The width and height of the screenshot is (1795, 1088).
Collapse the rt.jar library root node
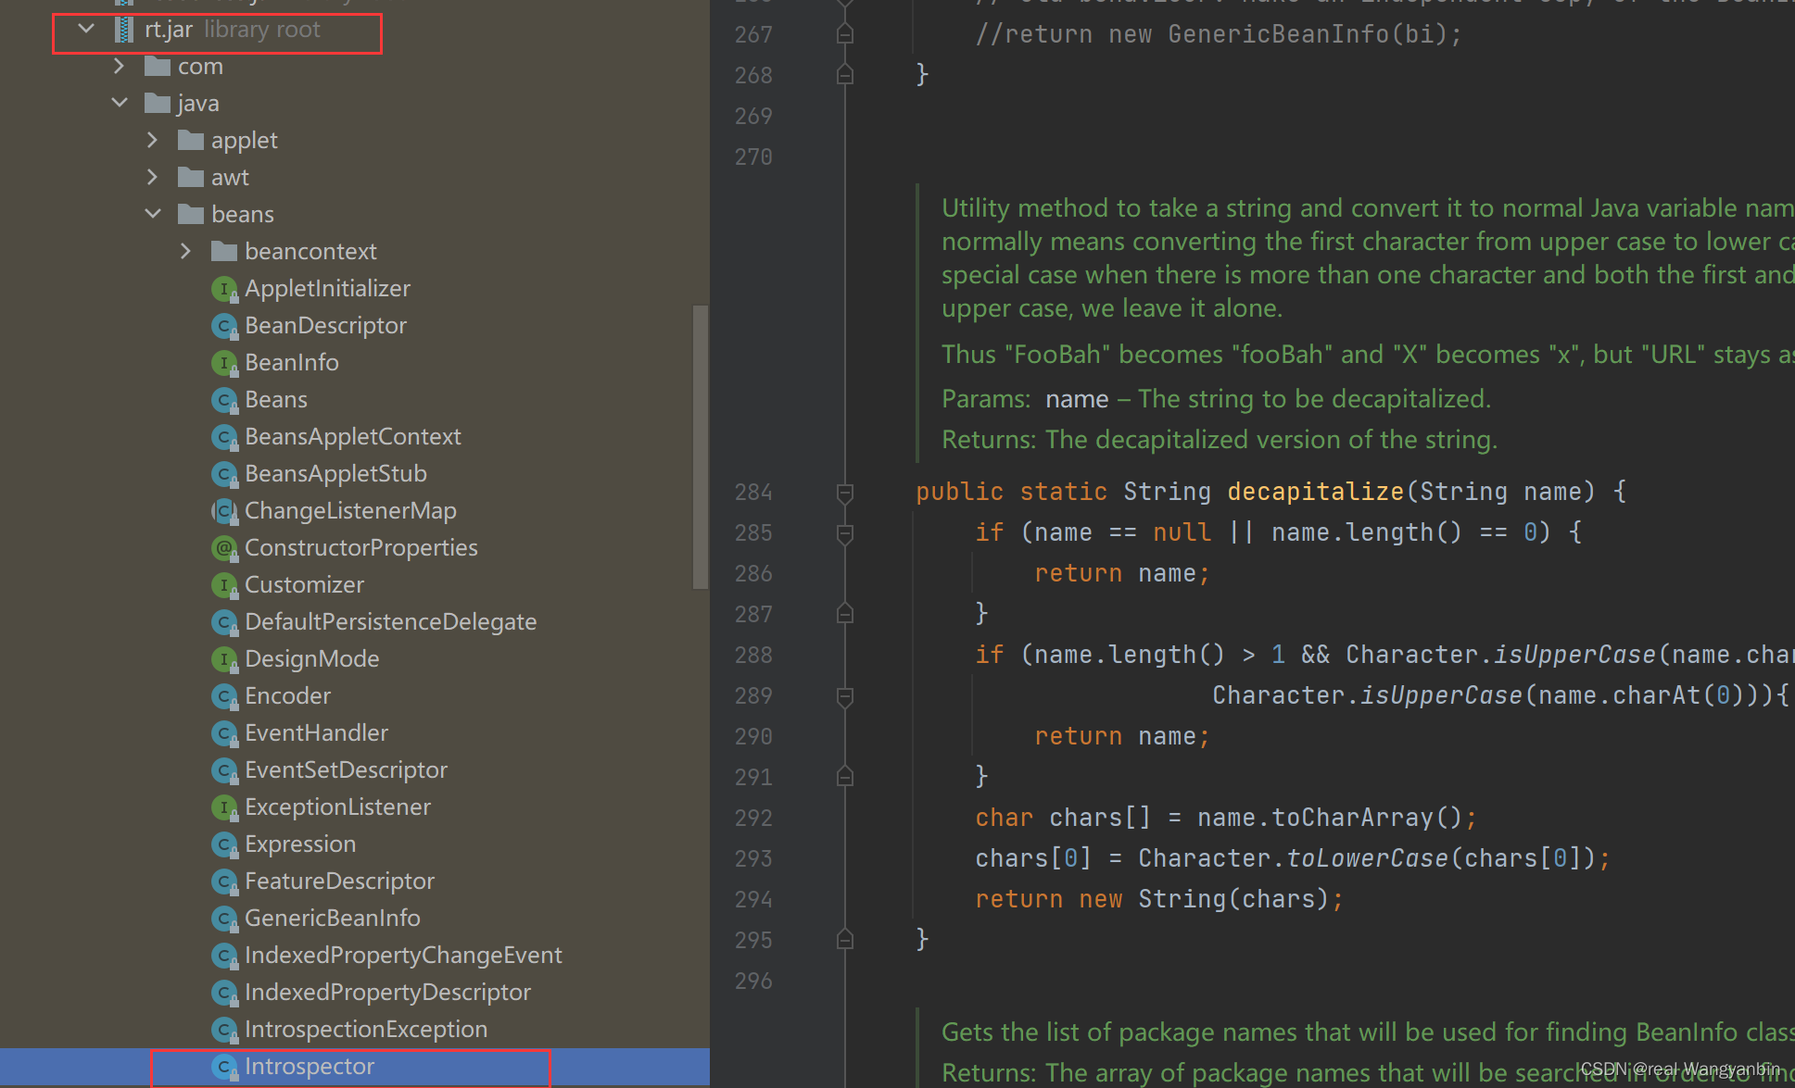coord(86,30)
